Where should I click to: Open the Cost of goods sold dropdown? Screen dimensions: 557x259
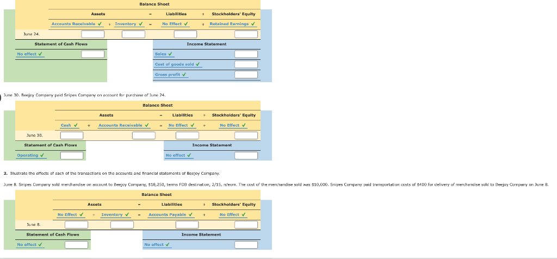tap(178, 65)
